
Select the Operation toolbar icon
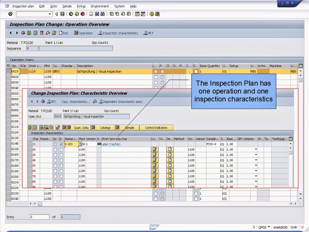tap(83, 33)
